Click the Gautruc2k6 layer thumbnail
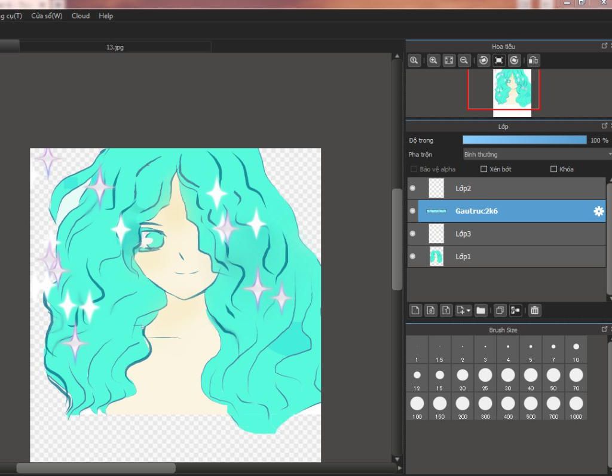Image resolution: width=612 pixels, height=476 pixels. [436, 211]
